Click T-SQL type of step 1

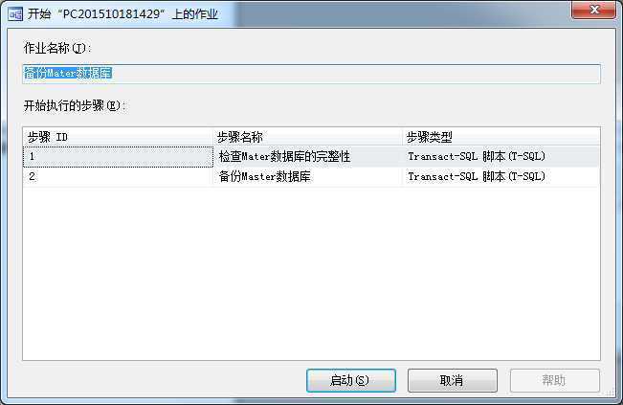click(x=477, y=157)
